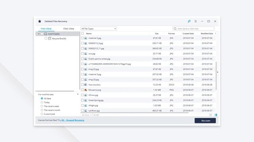
Task: Check the select-all box in header
Action: tap(83, 33)
